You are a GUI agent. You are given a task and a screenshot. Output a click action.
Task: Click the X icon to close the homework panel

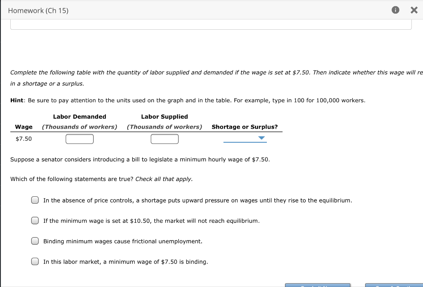click(x=414, y=10)
